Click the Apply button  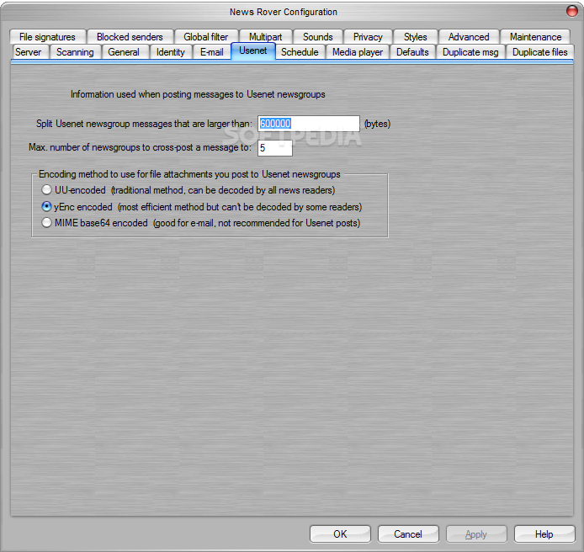[x=476, y=534]
